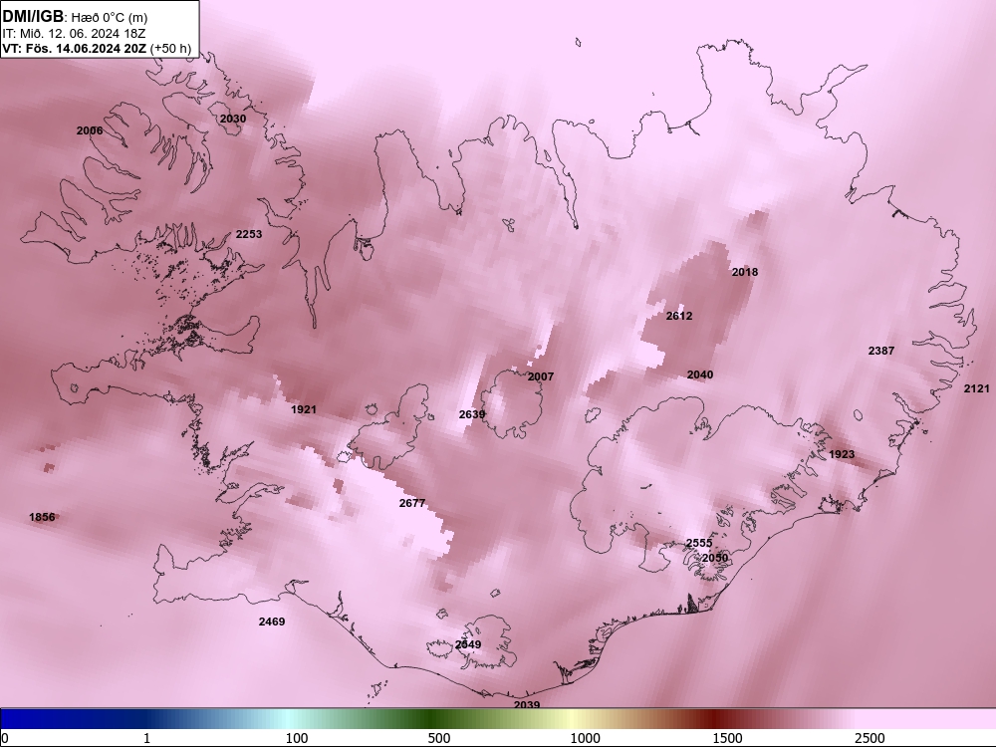The height and width of the screenshot is (747, 996).
Task: Select the 2121 value off the coast
Action: (x=977, y=388)
